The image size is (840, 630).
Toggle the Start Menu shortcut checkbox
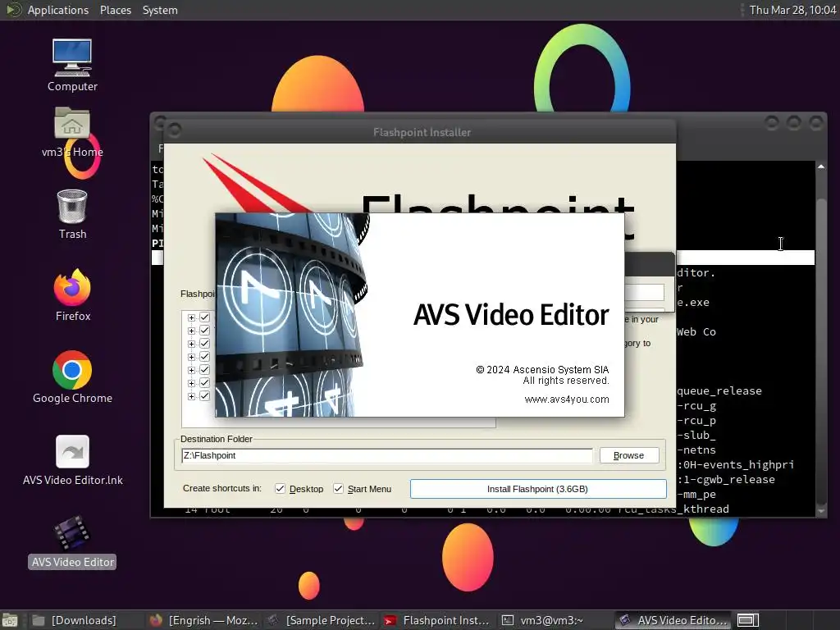(338, 489)
